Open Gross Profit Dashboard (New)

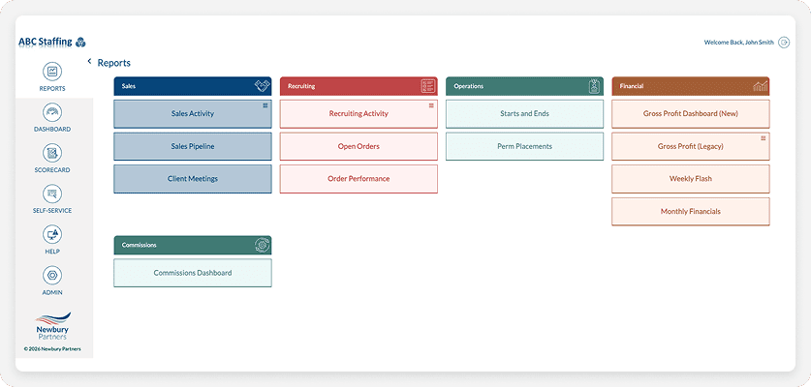691,113
